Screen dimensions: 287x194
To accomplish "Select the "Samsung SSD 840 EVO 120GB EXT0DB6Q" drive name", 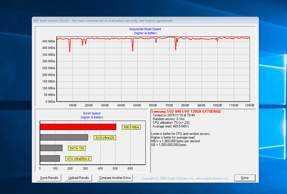I will coord(186,112).
